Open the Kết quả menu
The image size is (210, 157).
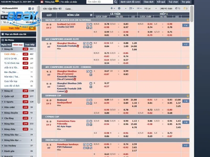161,2
